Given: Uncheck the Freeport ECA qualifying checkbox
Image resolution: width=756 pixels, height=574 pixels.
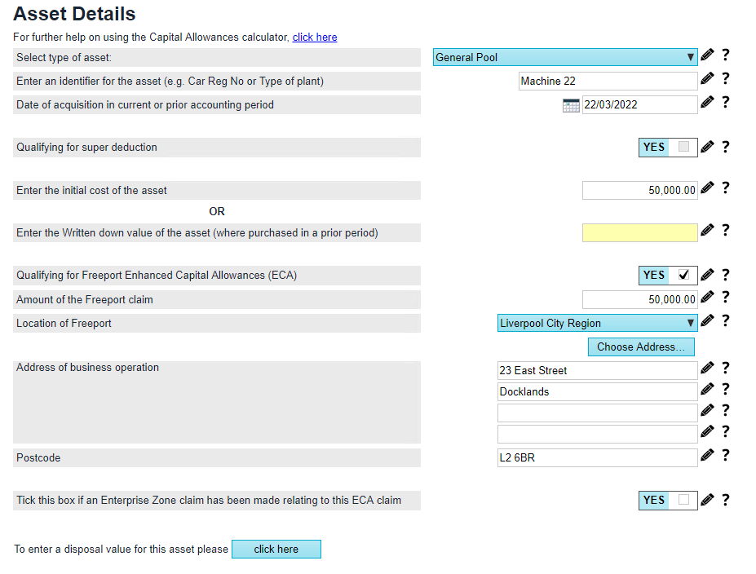Looking at the screenshot, I should coord(683,275).
